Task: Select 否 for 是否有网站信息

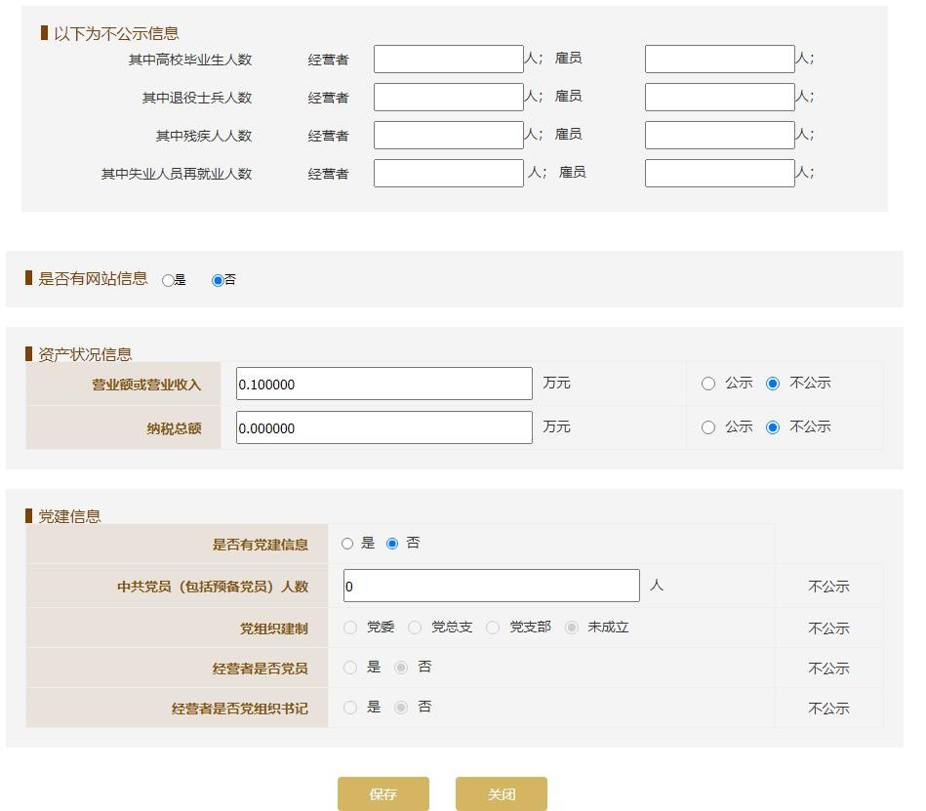Action: 218,281
